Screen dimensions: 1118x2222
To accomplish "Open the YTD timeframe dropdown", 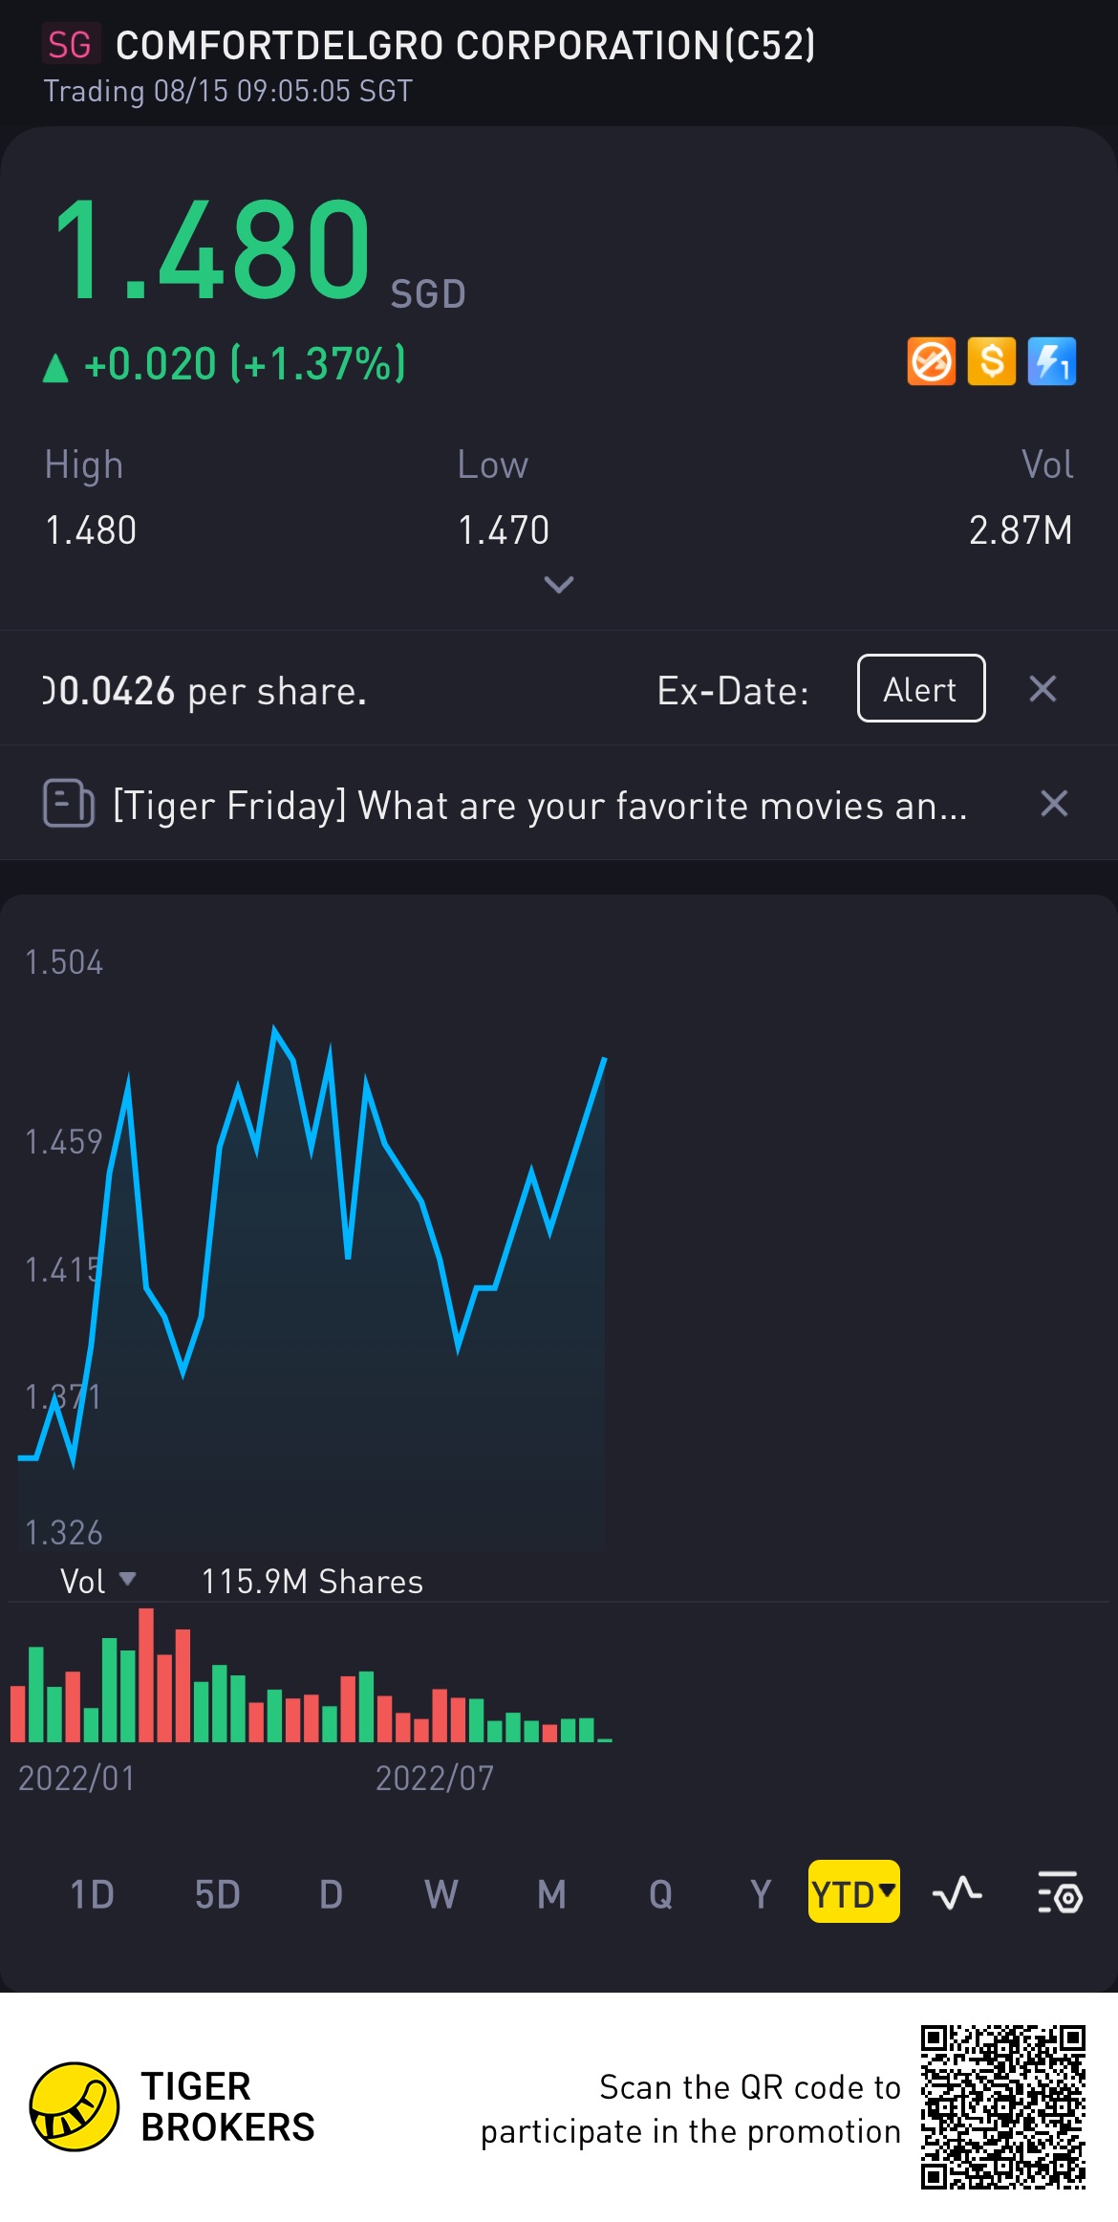I will tap(853, 1892).
